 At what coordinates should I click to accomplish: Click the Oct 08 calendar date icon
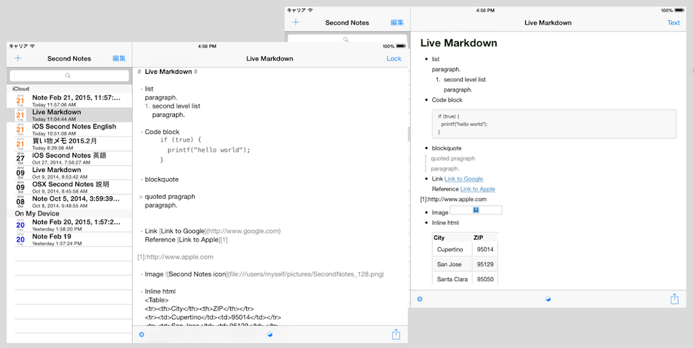[x=20, y=202]
